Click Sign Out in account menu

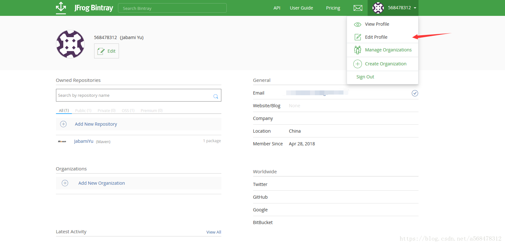(x=365, y=77)
